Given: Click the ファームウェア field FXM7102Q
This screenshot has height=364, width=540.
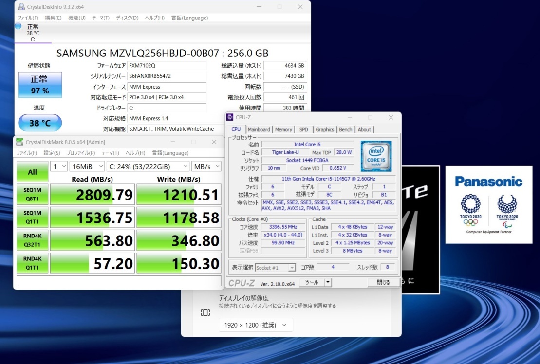Looking at the screenshot, I should tap(167, 65).
